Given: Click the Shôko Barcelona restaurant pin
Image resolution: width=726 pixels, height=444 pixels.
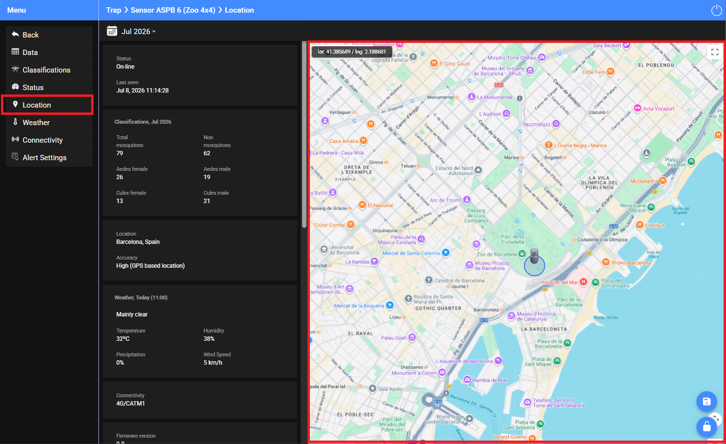Looking at the screenshot, I should 605,262.
